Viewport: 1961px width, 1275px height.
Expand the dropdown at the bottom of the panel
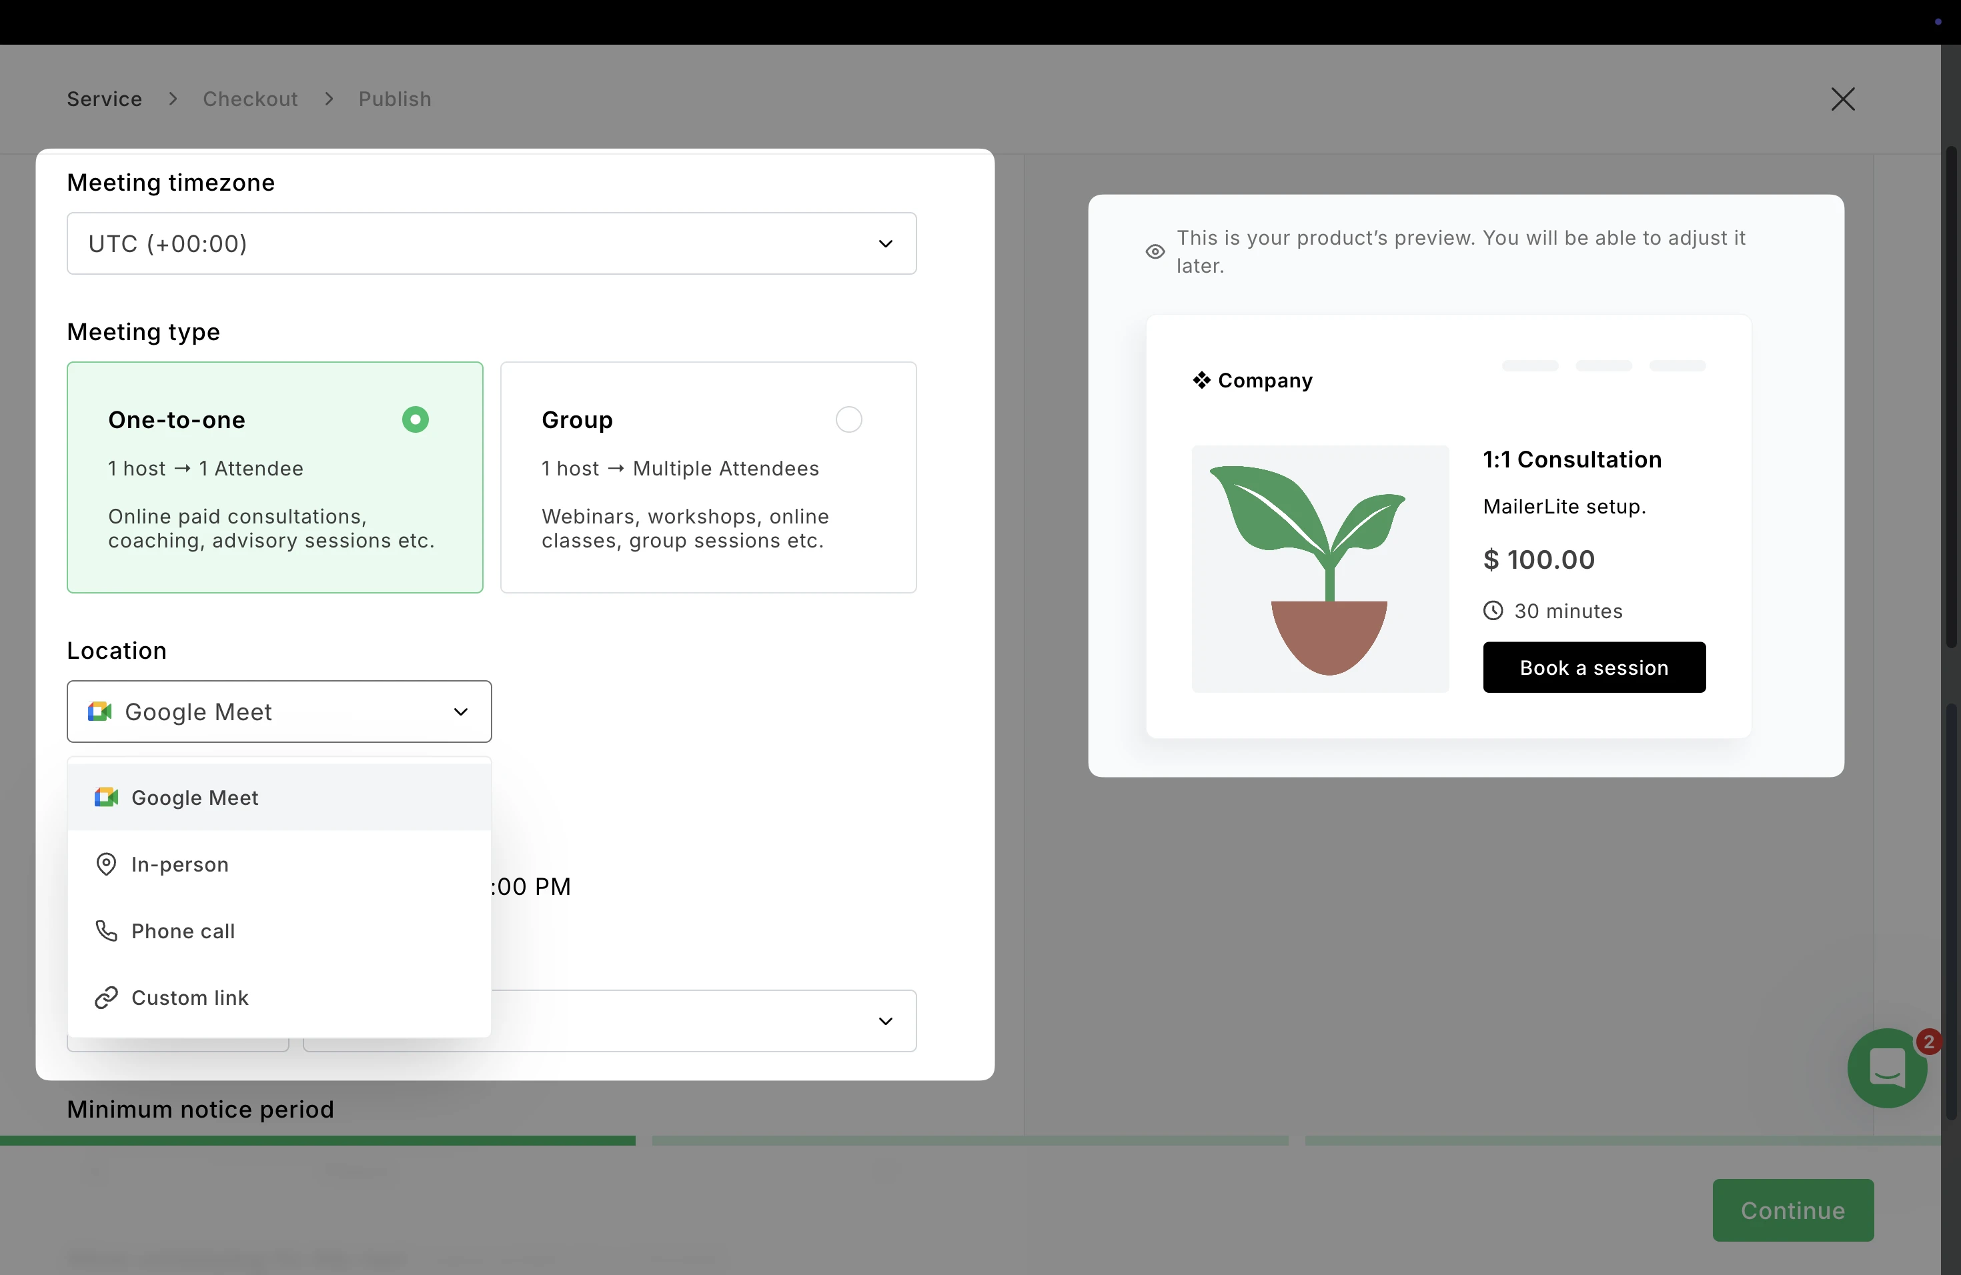(885, 1022)
